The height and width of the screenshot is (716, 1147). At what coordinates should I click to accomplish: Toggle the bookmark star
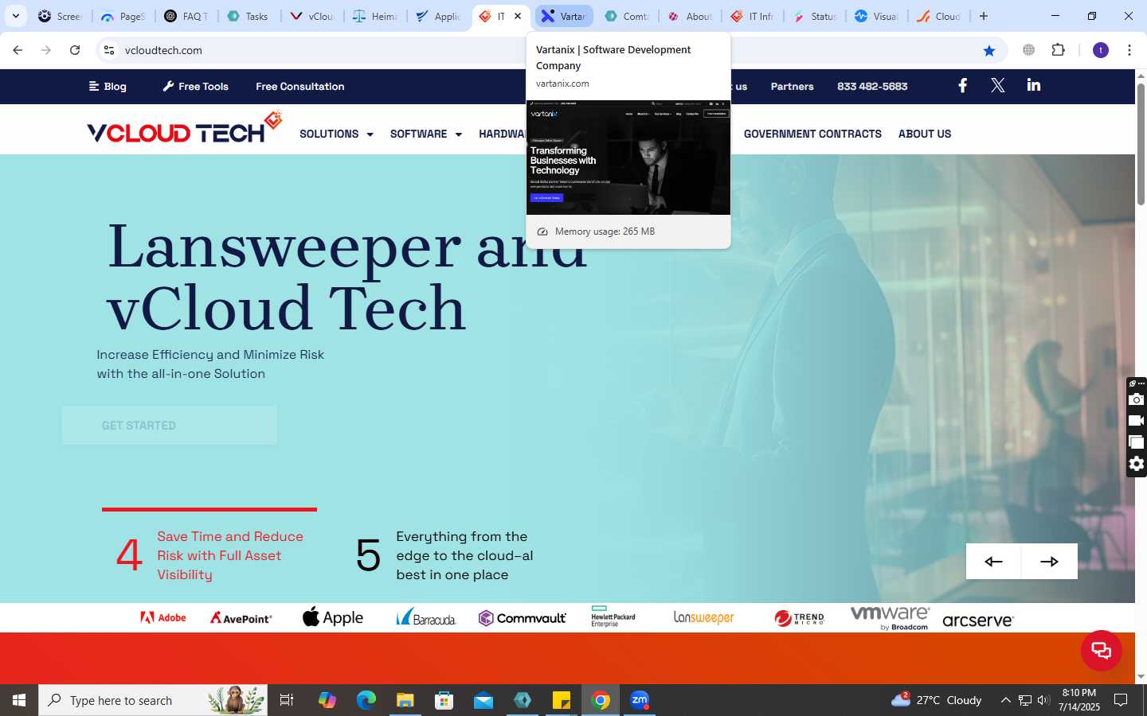coord(989,50)
